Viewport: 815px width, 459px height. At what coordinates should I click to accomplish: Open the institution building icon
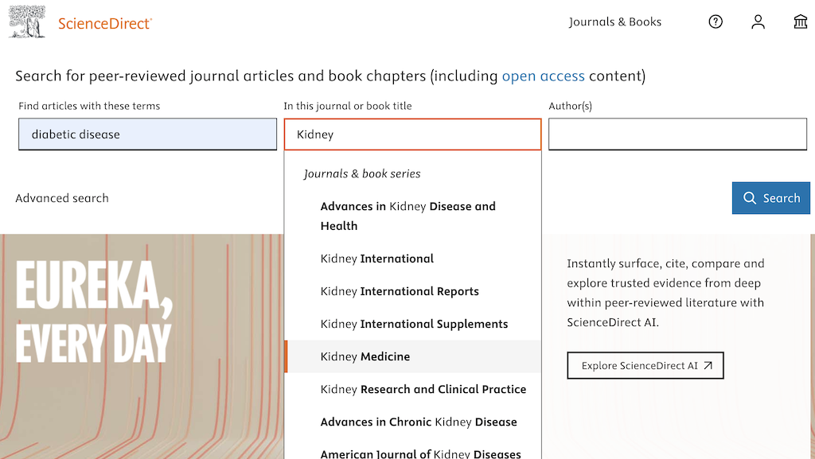pos(801,22)
